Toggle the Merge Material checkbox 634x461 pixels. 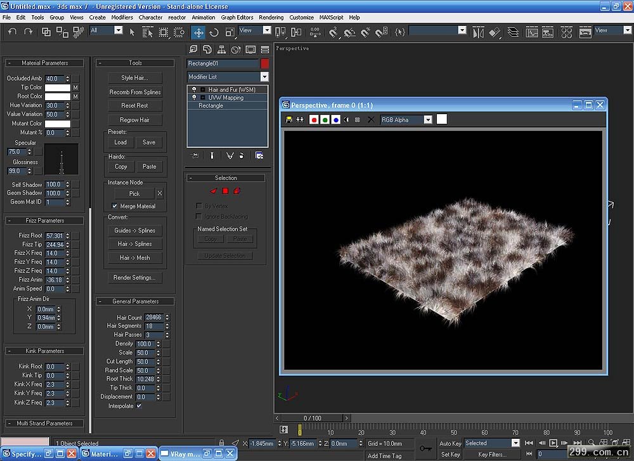coord(115,206)
